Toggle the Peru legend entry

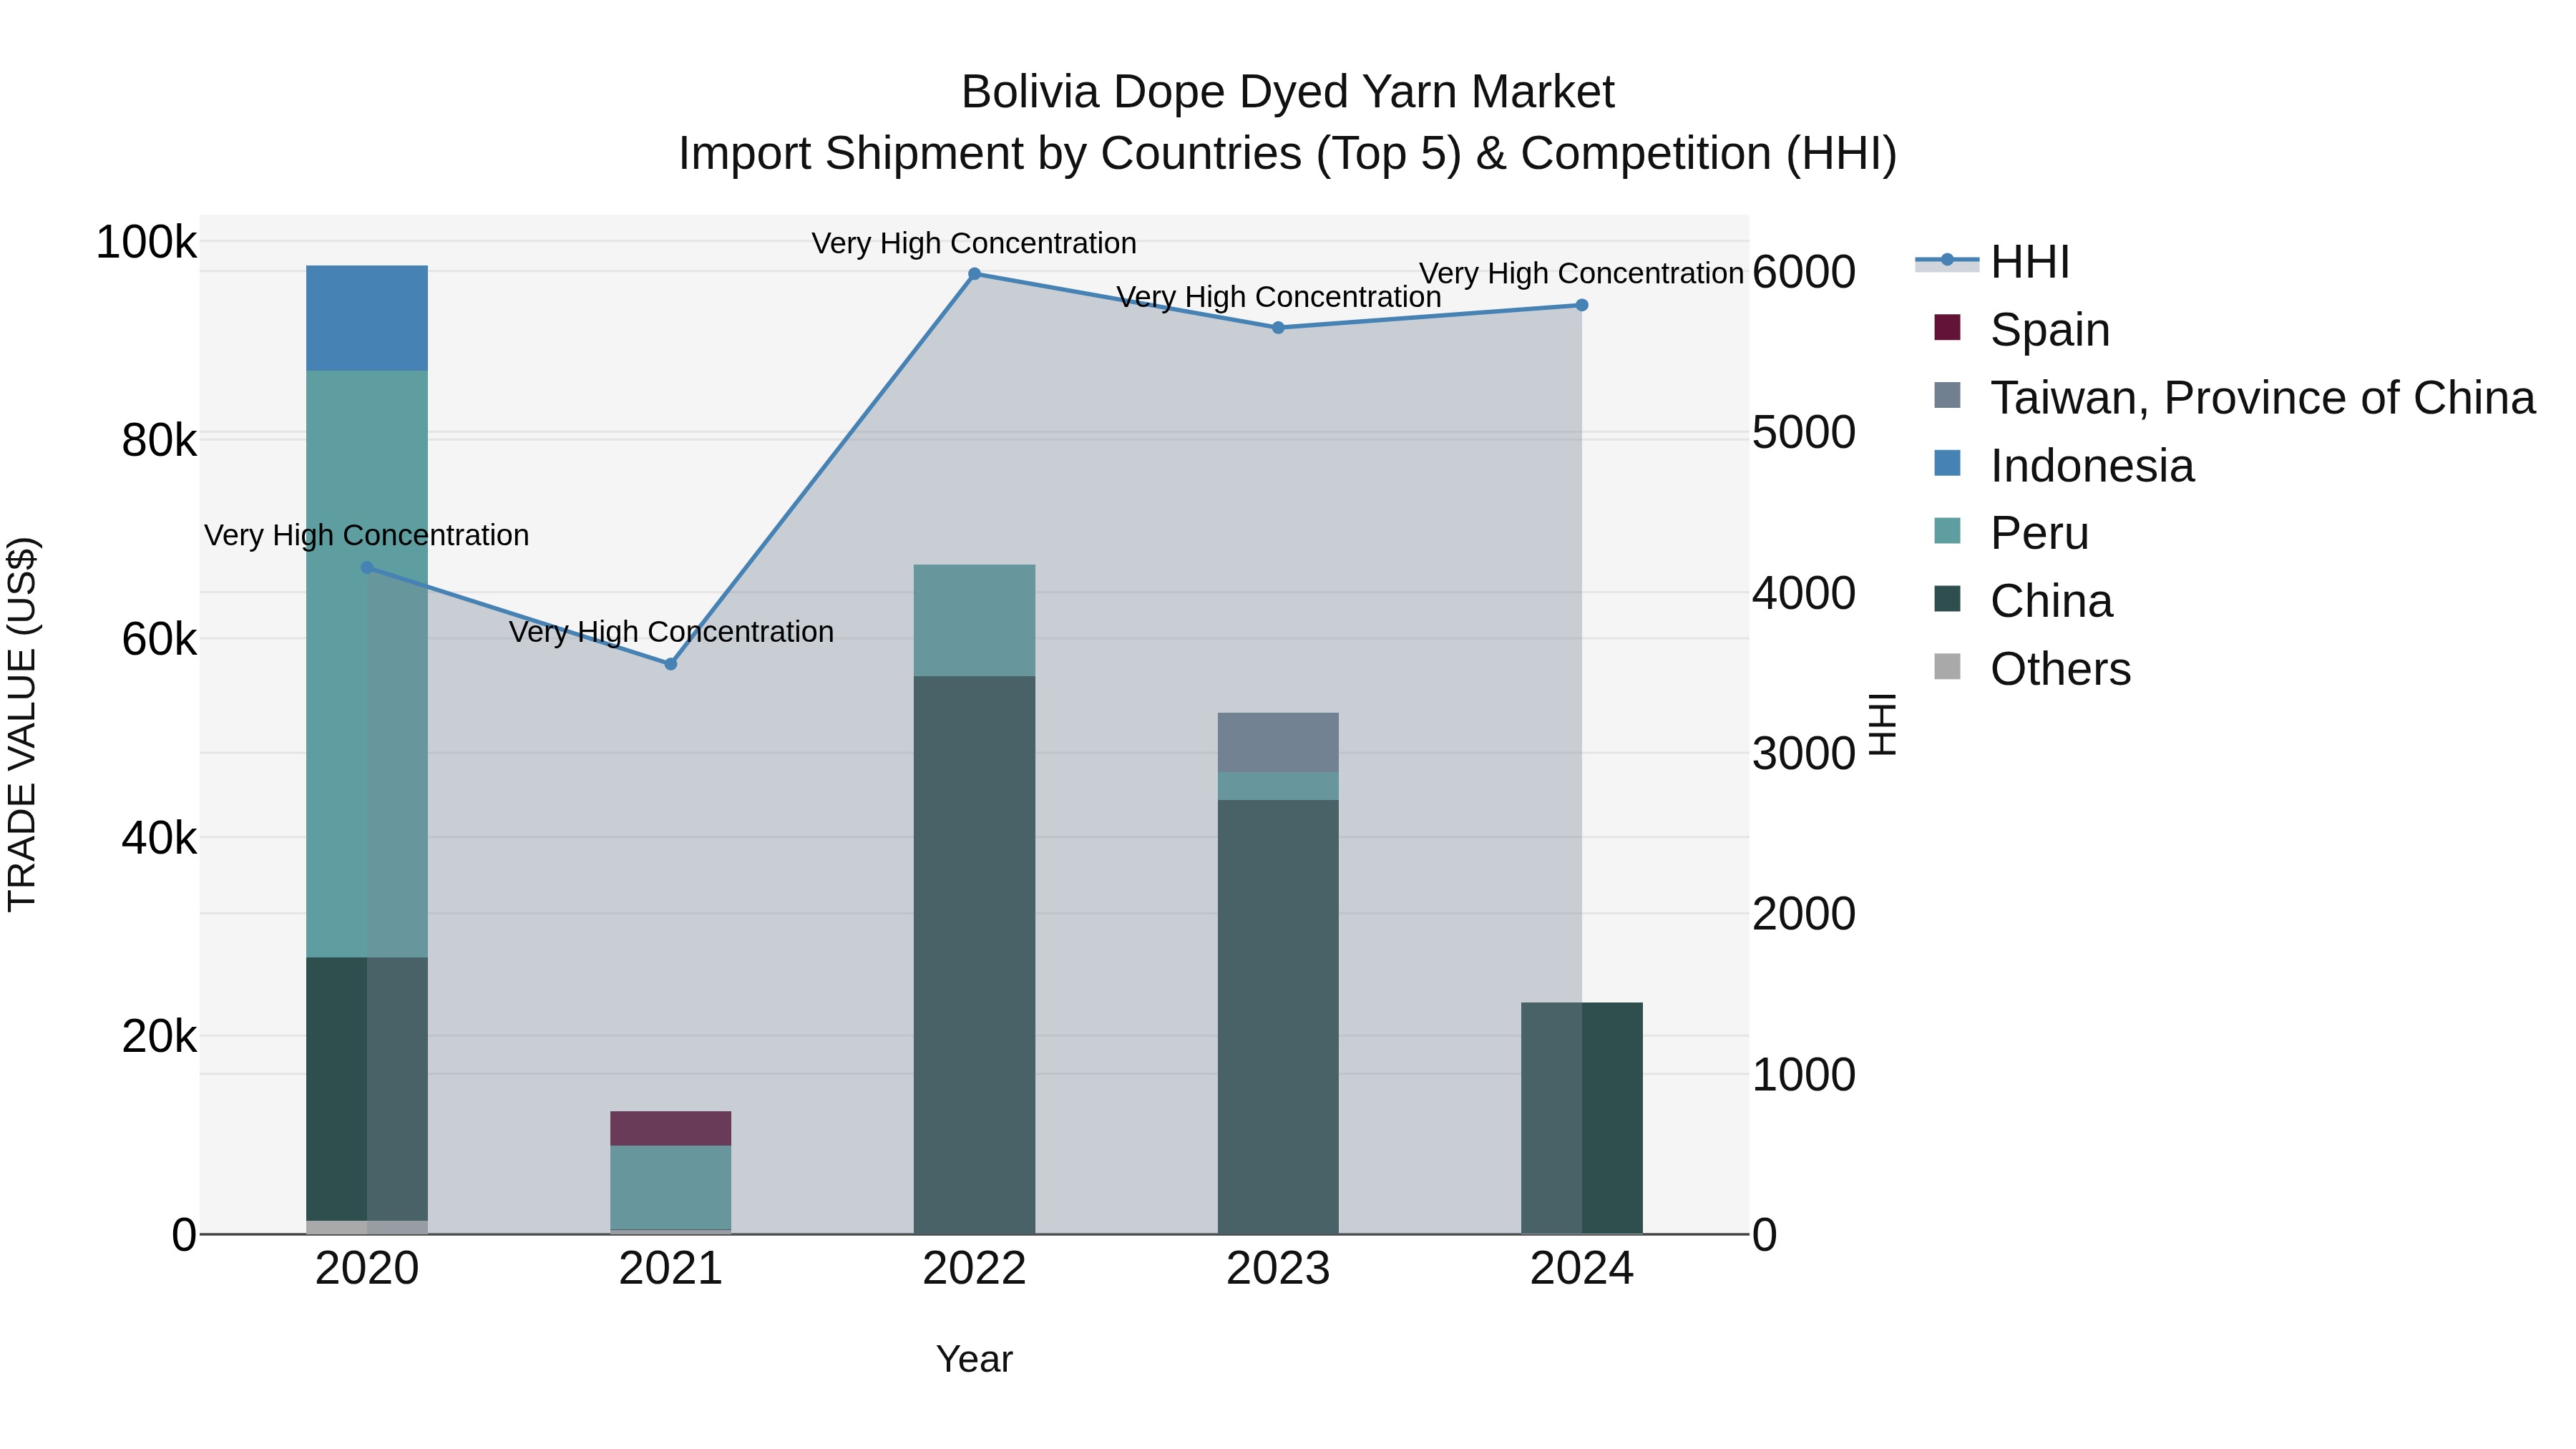click(2011, 533)
